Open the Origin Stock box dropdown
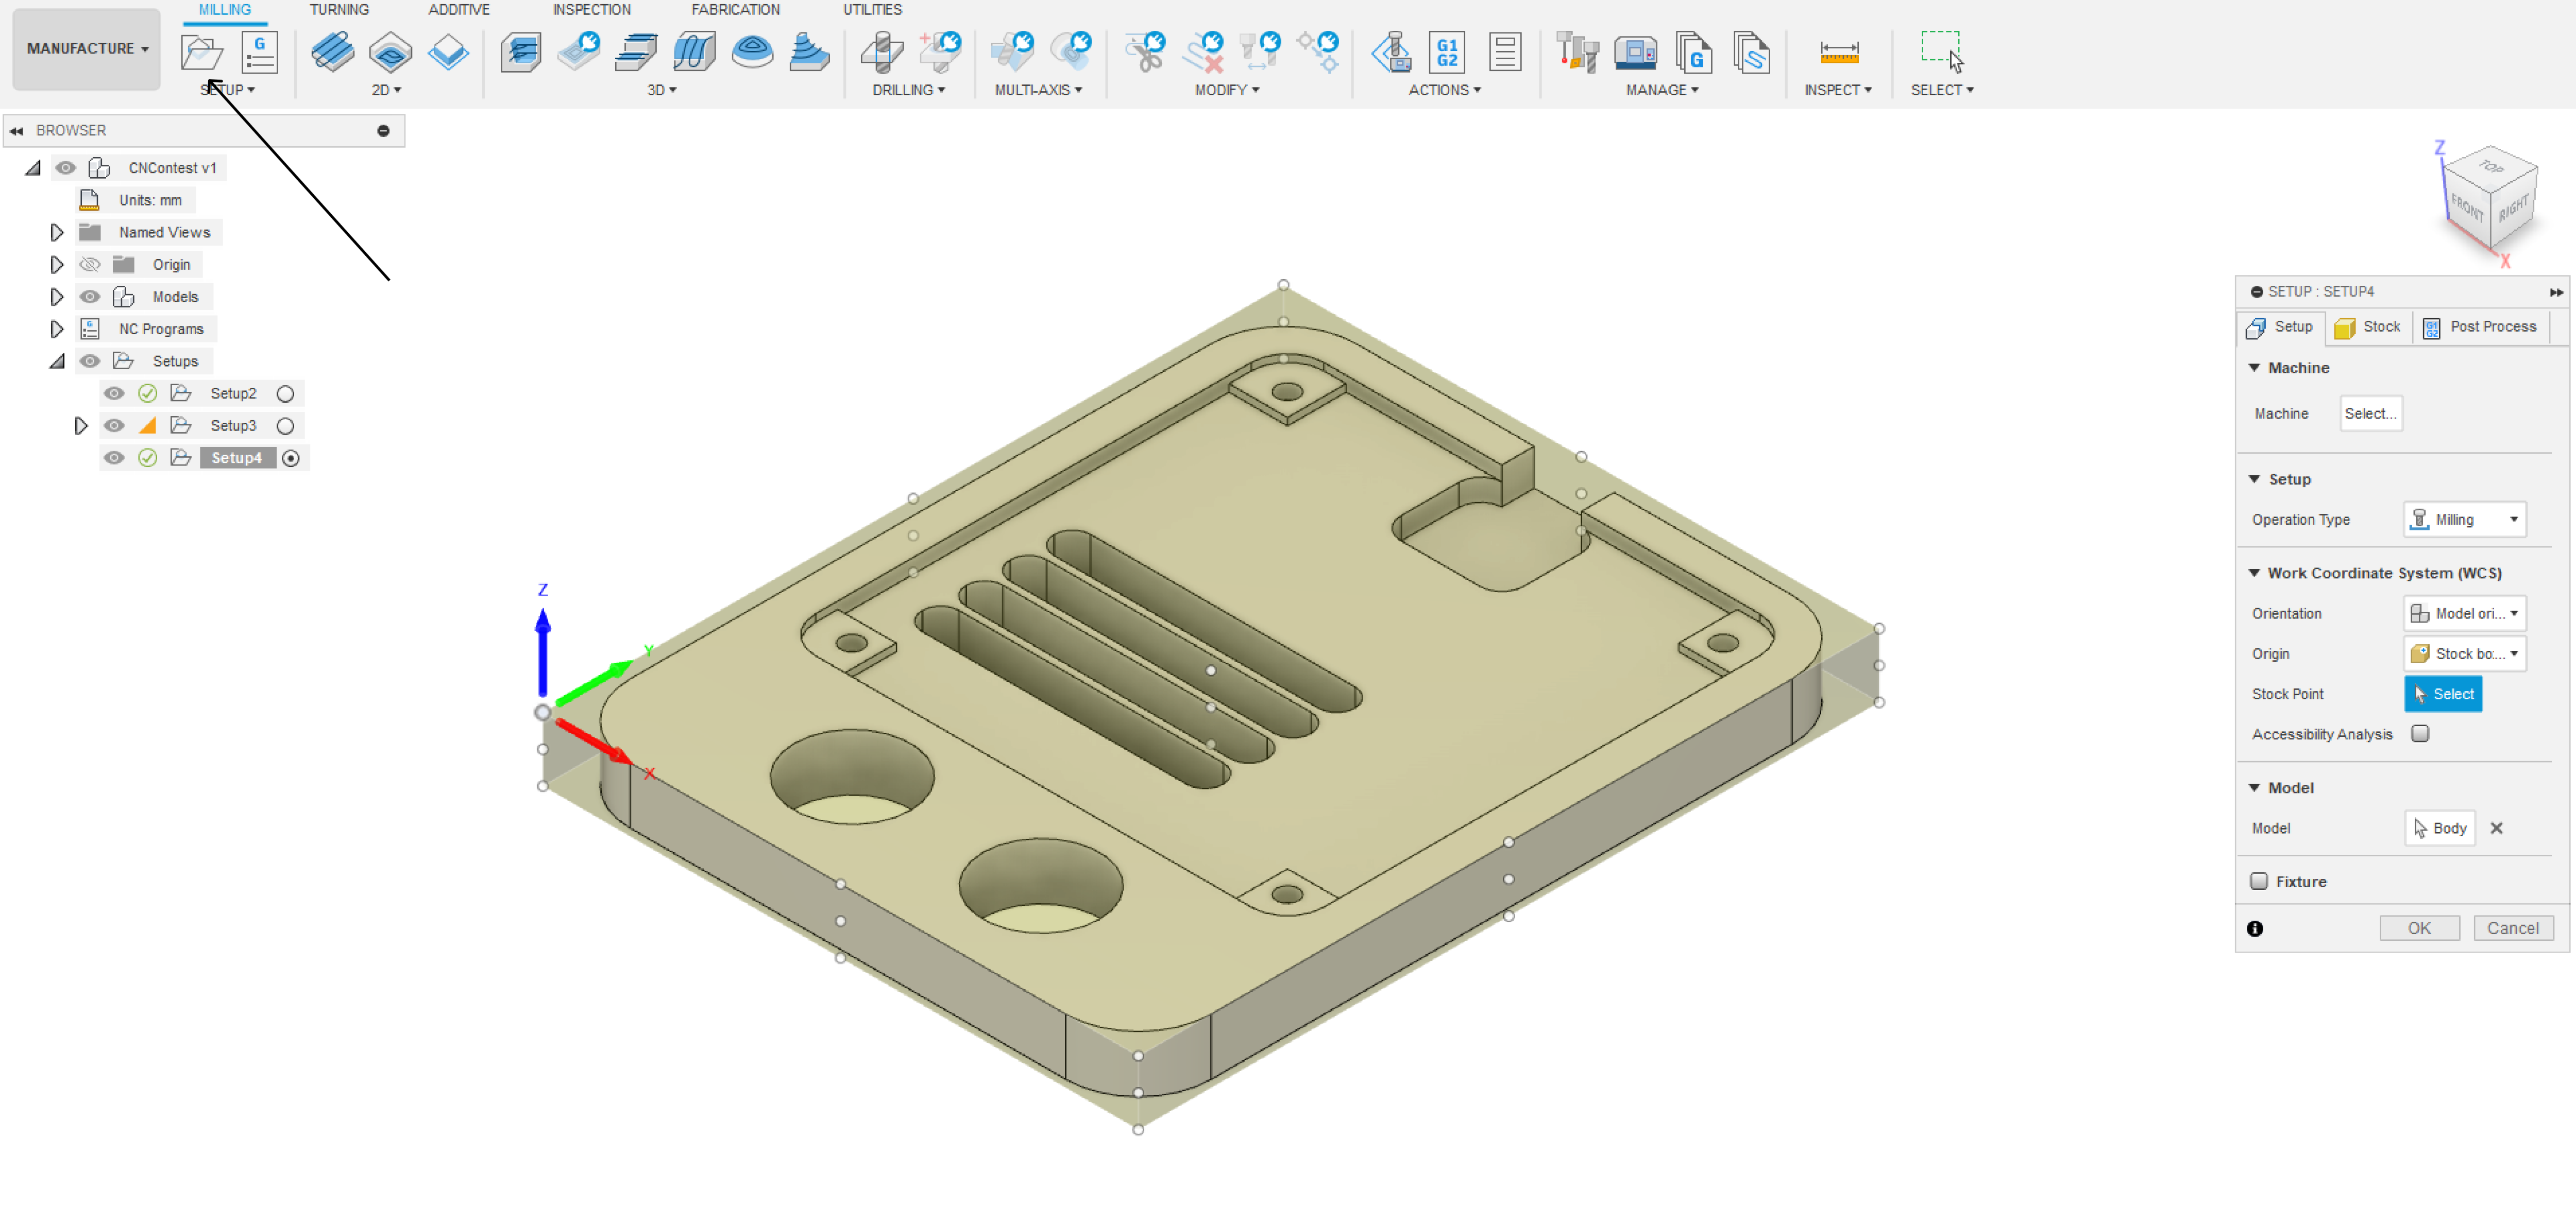Viewport: 2576px width, 1224px height. click(2465, 653)
